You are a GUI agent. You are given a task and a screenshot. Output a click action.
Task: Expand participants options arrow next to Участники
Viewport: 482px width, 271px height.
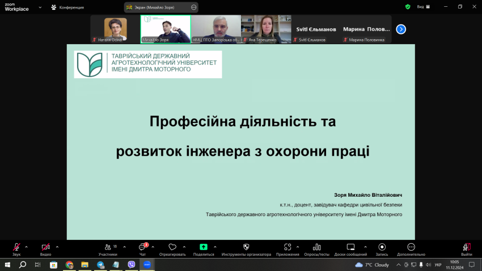click(125, 247)
